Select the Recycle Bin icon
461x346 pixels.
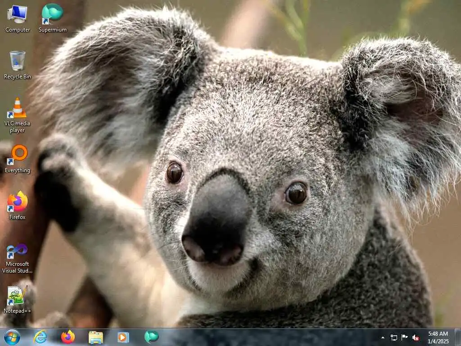pyautogui.click(x=18, y=65)
